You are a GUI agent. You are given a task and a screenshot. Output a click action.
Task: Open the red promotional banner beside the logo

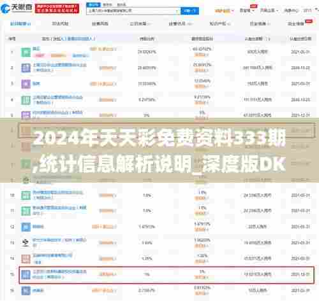(x=57, y=8)
